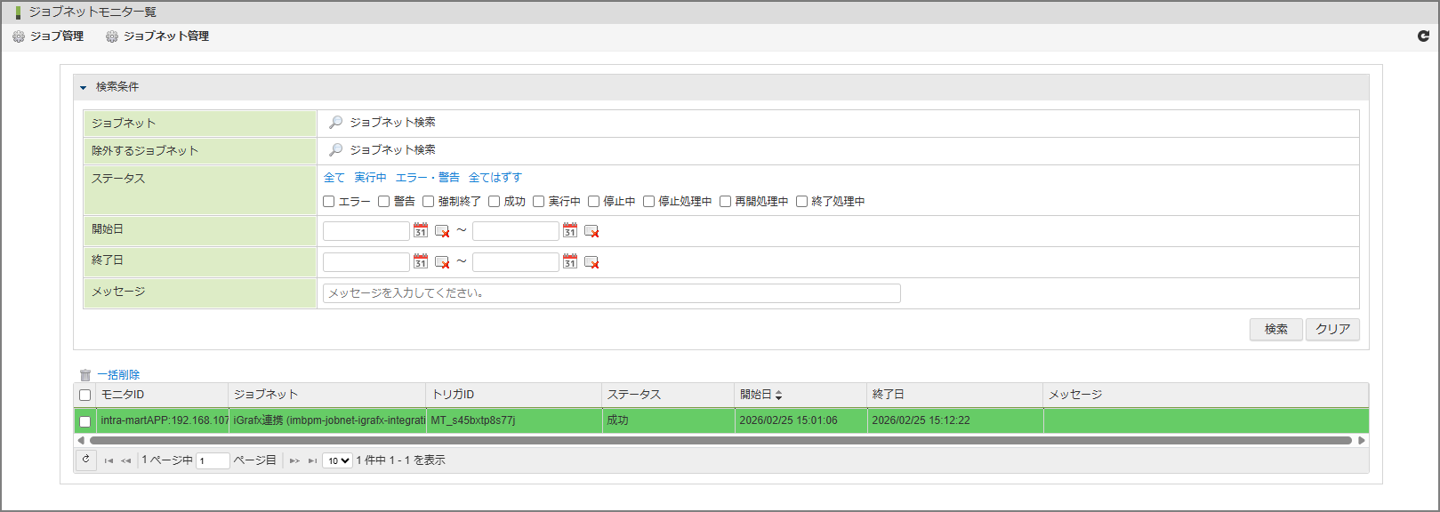
Task: Collapse the 検索条件 panel
Action: pos(84,87)
